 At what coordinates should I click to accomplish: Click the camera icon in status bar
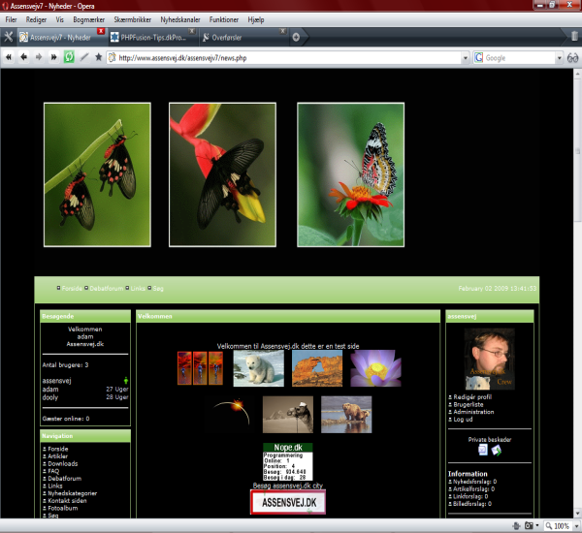tap(529, 525)
